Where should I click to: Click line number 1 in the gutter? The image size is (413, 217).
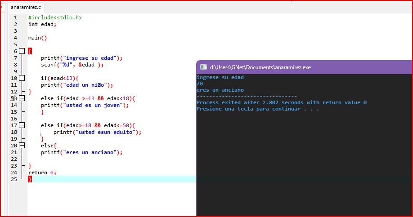(x=15, y=18)
